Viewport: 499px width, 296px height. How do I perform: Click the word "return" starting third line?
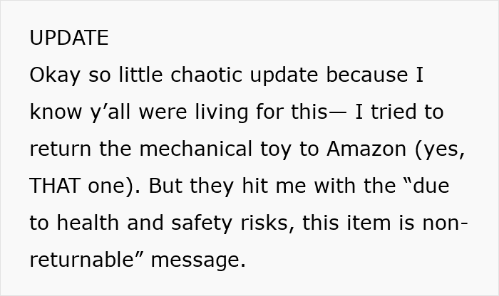click(x=61, y=149)
